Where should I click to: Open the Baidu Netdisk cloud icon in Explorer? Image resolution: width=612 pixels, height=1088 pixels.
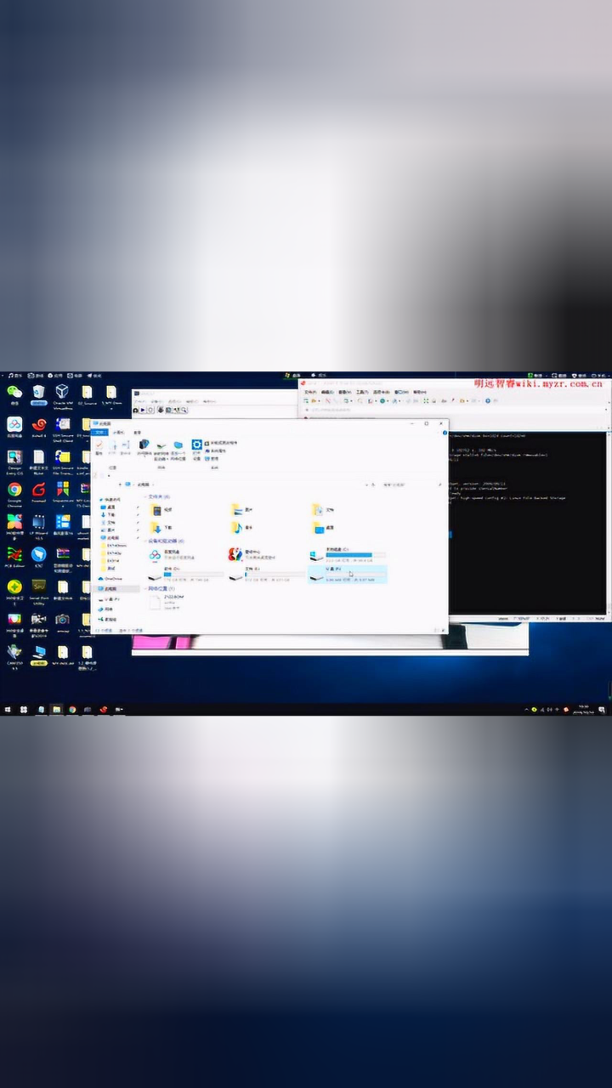[156, 554]
